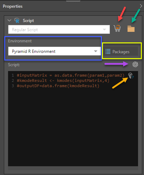Collapse the Properties panel with the right arrow
Viewport: 144px width, 175px height.
point(141,6)
